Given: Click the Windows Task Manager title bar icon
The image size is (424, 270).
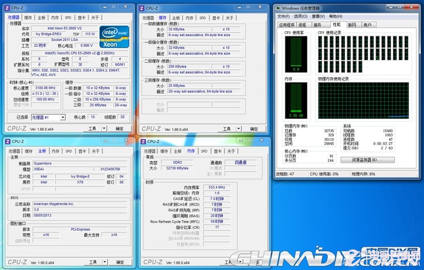Looking at the screenshot, I should (x=278, y=8).
